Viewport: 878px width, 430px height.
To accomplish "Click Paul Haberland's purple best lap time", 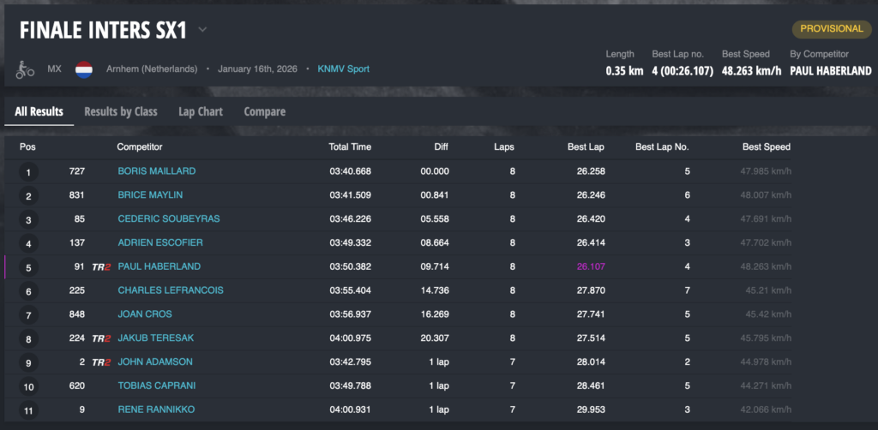I will point(592,266).
